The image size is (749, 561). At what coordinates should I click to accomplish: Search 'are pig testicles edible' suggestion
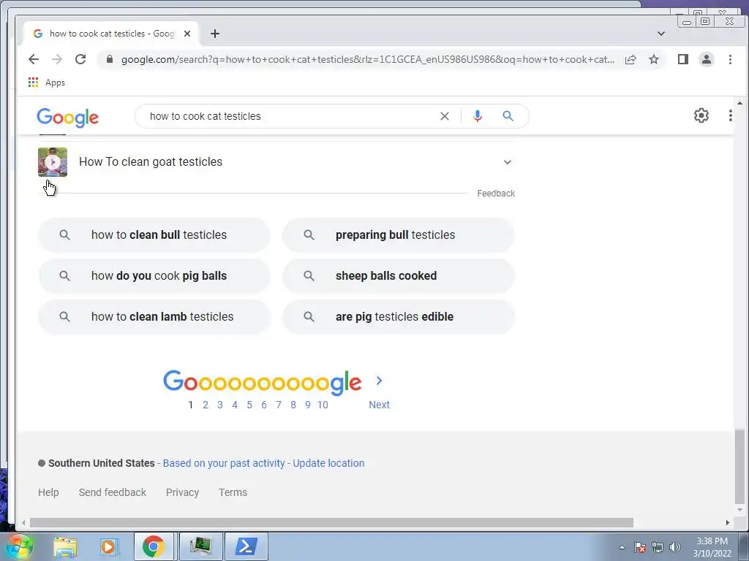point(399,317)
